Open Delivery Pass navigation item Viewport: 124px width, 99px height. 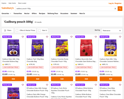point(53,14)
